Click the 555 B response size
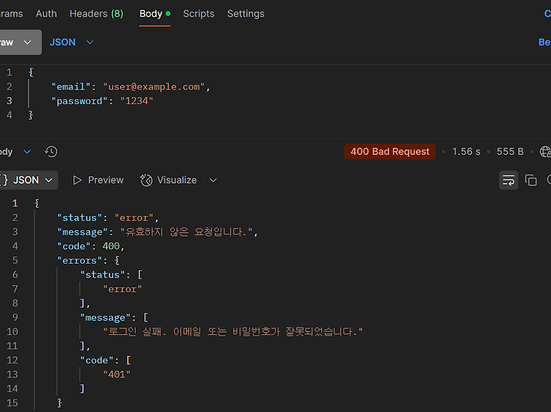This screenshot has height=412, width=551. pyautogui.click(x=510, y=151)
